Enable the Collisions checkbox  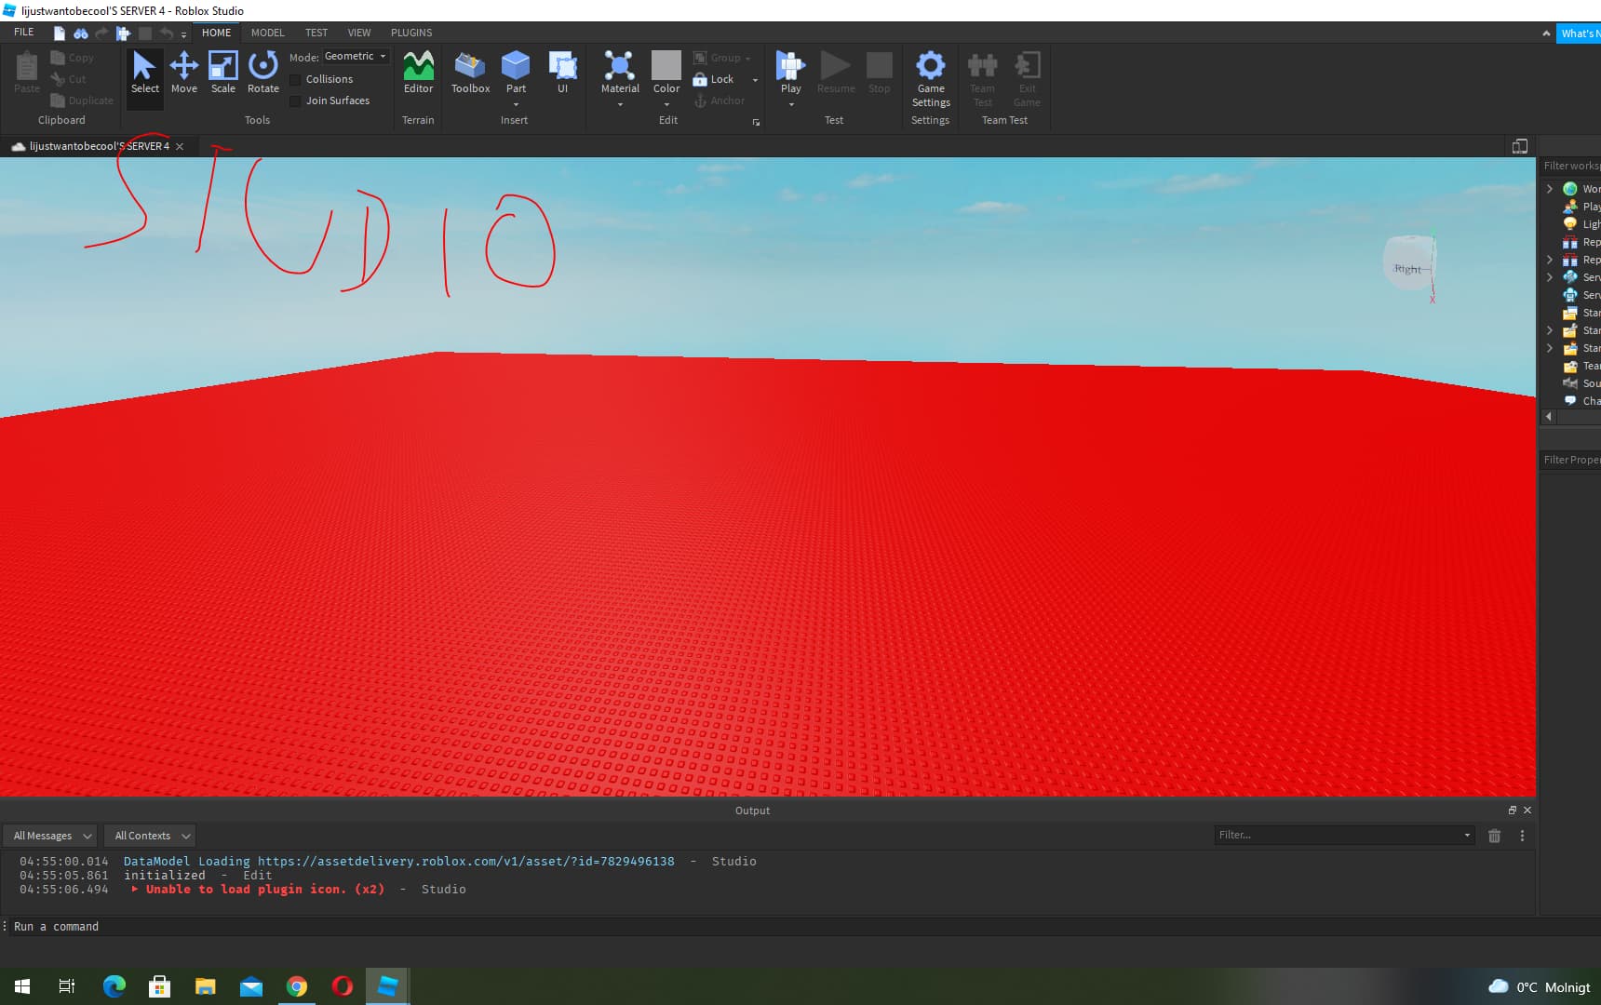(x=296, y=80)
